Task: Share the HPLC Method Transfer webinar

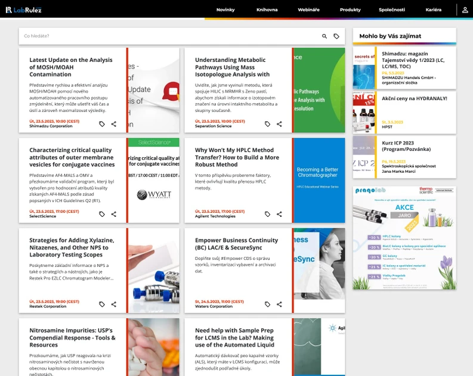Action: coord(279,214)
